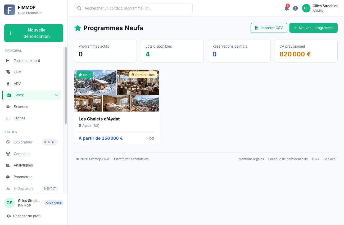344x225 pixels.
Task: Click the GS avatar in top bar
Action: (306, 8)
